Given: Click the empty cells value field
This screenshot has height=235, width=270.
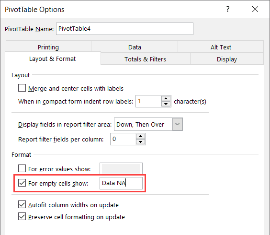Looking at the screenshot, I should 121,183.
